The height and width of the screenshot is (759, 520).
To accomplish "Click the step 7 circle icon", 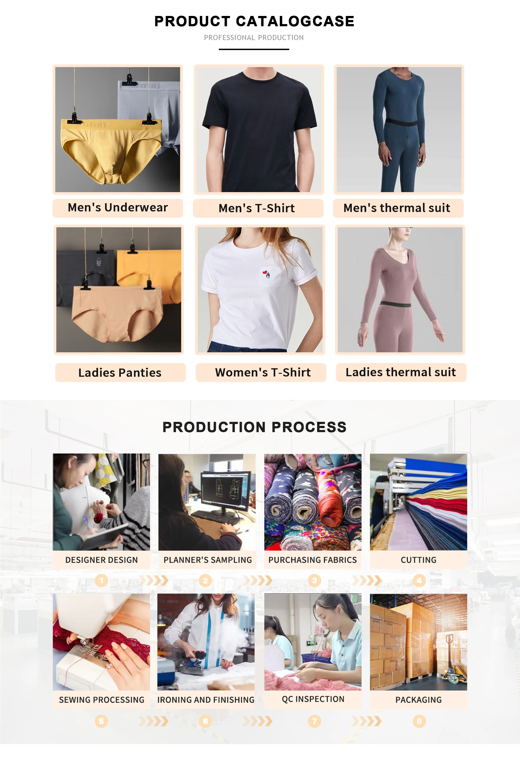I will point(314,721).
